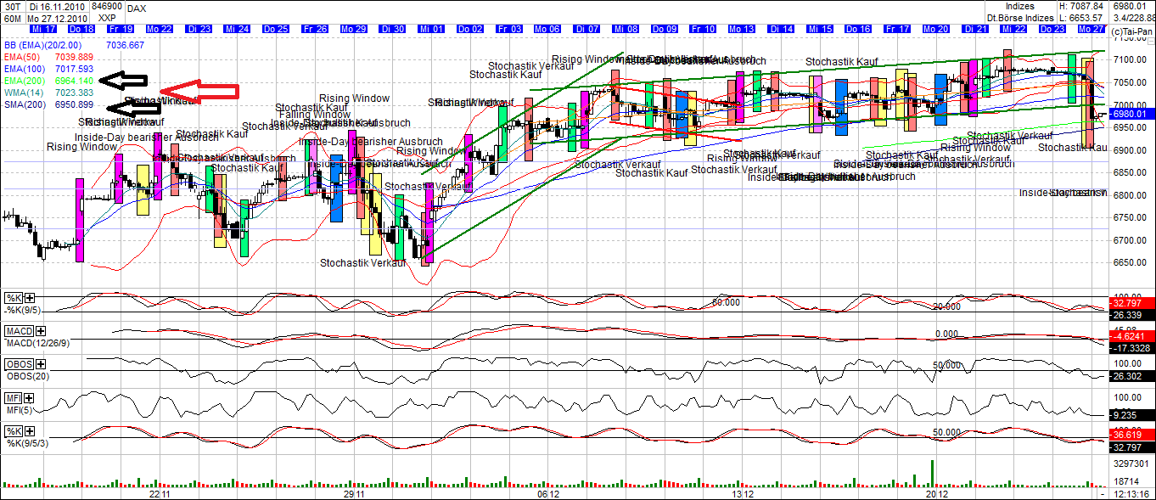This screenshot has width=1156, height=500.
Task: Select the Mi 24 date marker
Action: [237, 29]
